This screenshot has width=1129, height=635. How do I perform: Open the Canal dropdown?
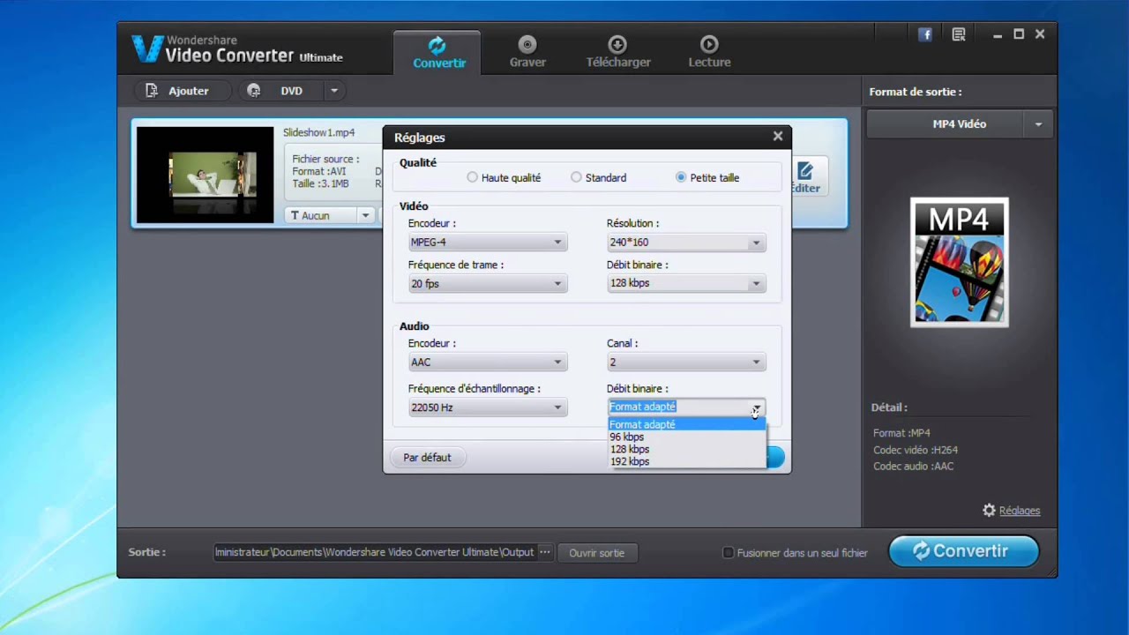pyautogui.click(x=686, y=362)
